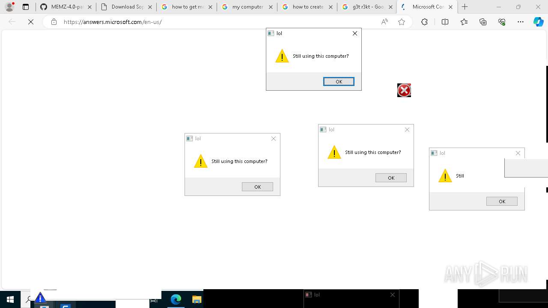Add this page to favorites star
This screenshot has height=308, width=548.
click(402, 22)
